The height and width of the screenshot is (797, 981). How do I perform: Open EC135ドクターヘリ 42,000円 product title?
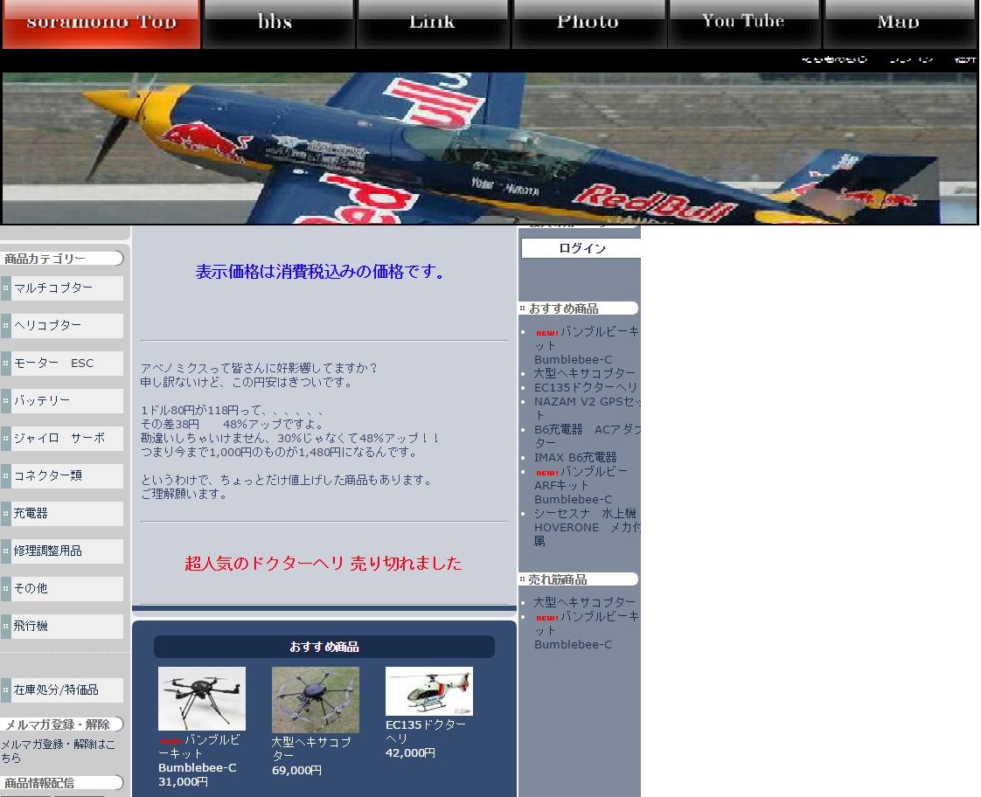(426, 731)
